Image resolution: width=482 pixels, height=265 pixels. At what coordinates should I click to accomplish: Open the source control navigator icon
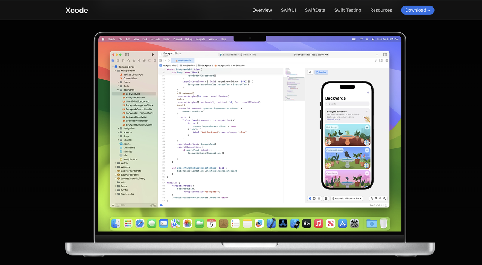[x=118, y=60]
